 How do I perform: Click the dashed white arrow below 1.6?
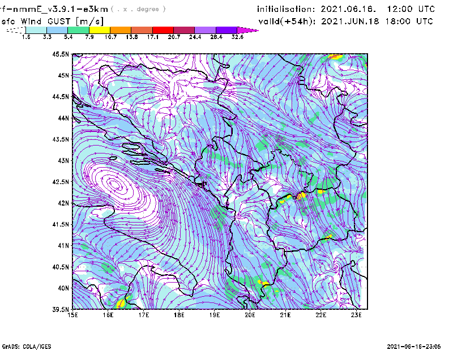pos(16,30)
